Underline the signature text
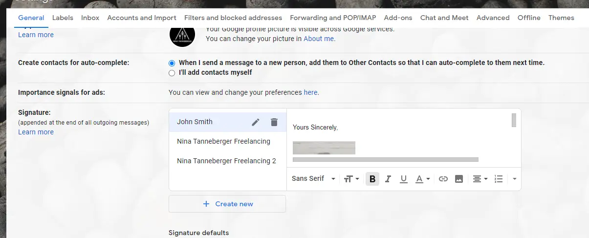Image resolution: width=589 pixels, height=238 pixels. pyautogui.click(x=403, y=179)
